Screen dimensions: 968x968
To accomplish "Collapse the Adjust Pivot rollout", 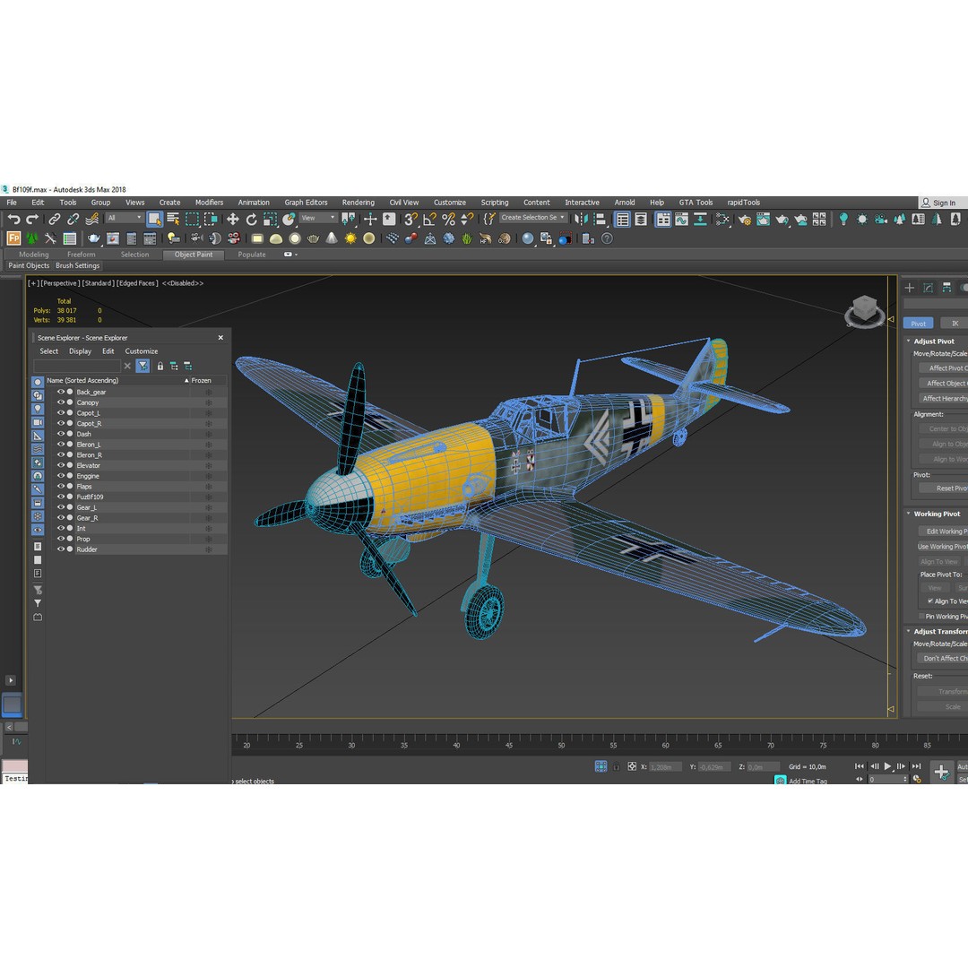I will pos(909,341).
